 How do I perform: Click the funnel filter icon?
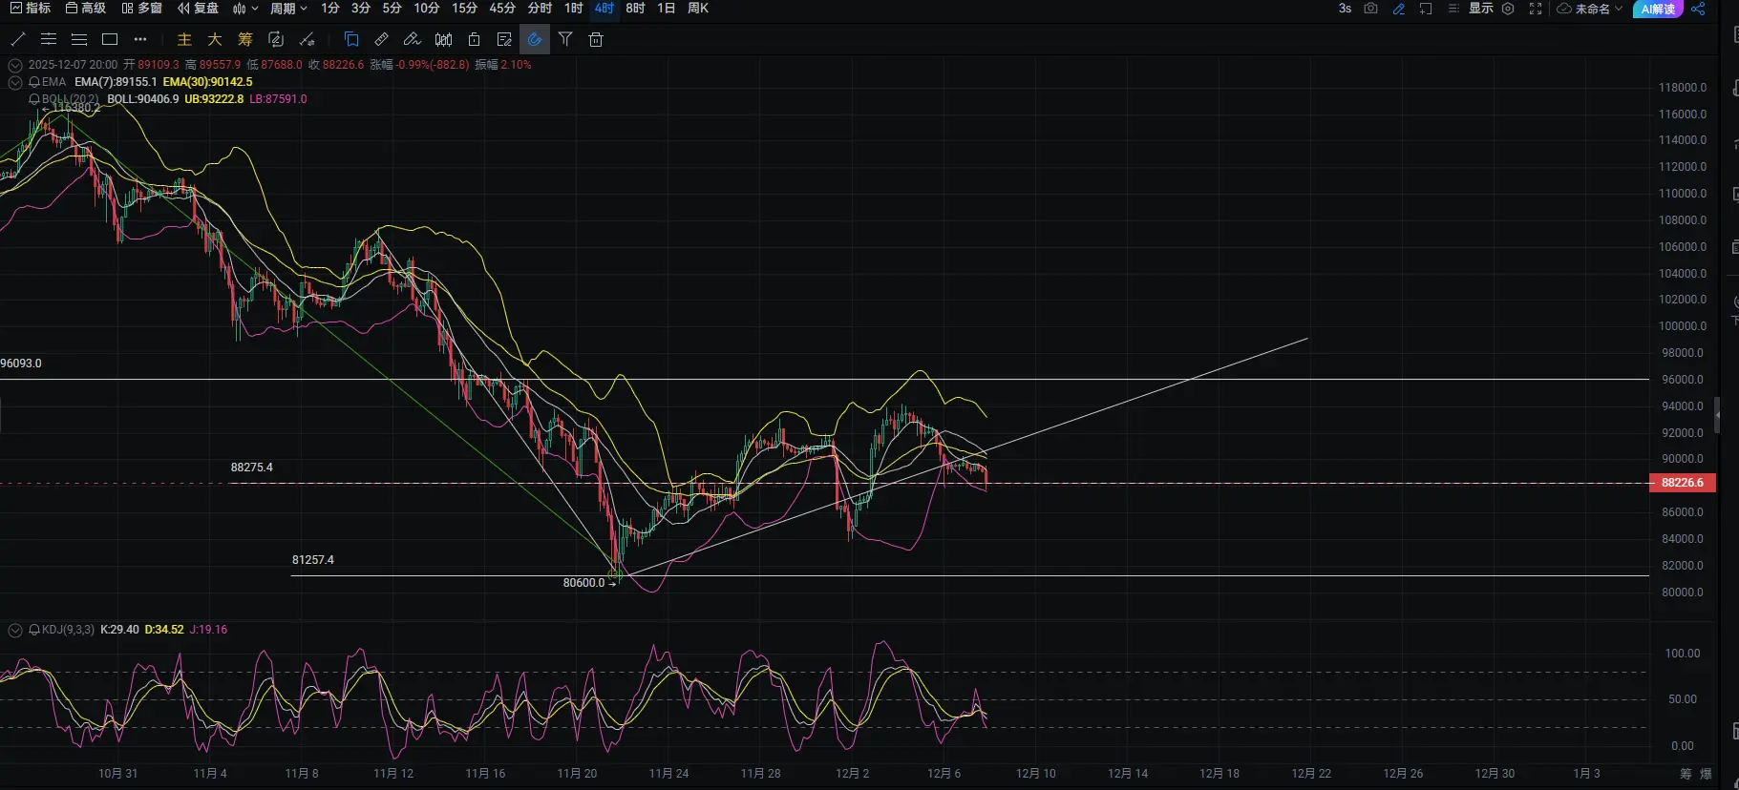pos(565,39)
